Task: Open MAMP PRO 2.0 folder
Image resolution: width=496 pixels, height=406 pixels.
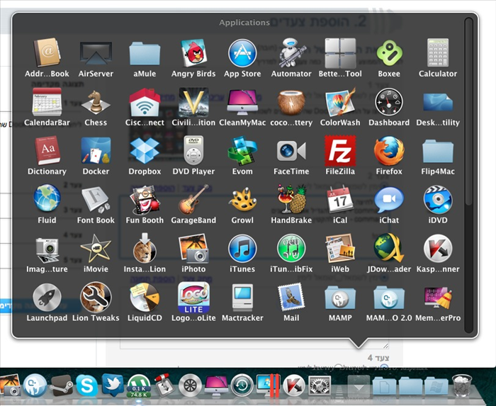Action: [x=389, y=298]
